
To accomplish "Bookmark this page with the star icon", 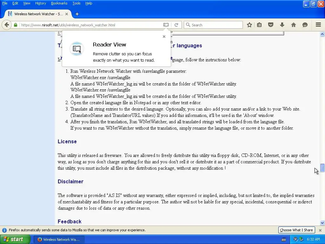I will (249, 25).
